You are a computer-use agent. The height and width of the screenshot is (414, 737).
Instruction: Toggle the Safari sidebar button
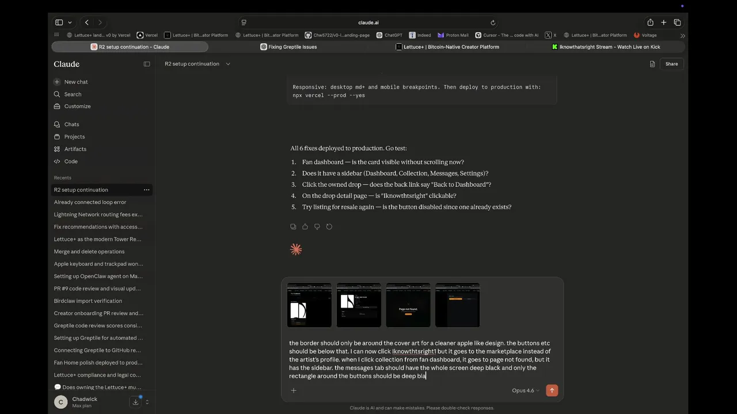59,22
